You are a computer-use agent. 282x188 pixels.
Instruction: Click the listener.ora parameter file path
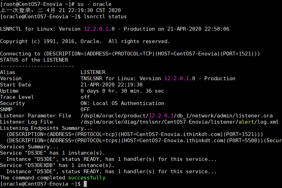(x=177, y=116)
